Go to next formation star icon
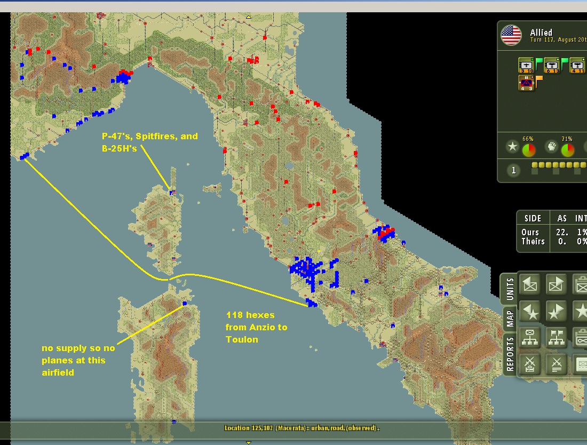Image resolution: width=587 pixels, height=445 pixels. [556, 312]
